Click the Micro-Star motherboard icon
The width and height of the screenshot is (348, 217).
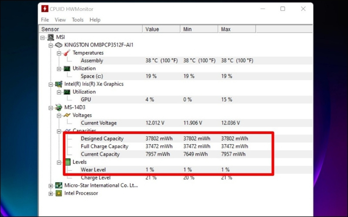(x=59, y=185)
